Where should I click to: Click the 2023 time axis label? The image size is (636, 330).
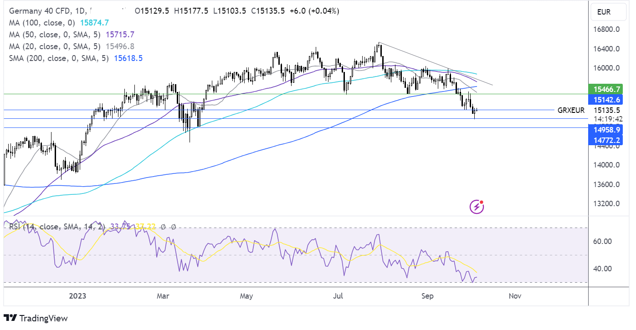pos(77,296)
